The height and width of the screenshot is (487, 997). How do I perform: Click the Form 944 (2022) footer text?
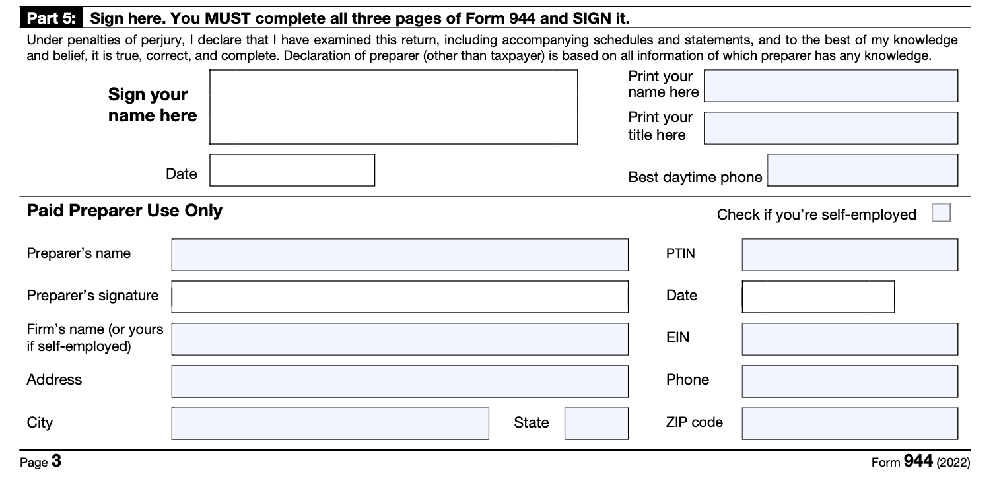920,462
